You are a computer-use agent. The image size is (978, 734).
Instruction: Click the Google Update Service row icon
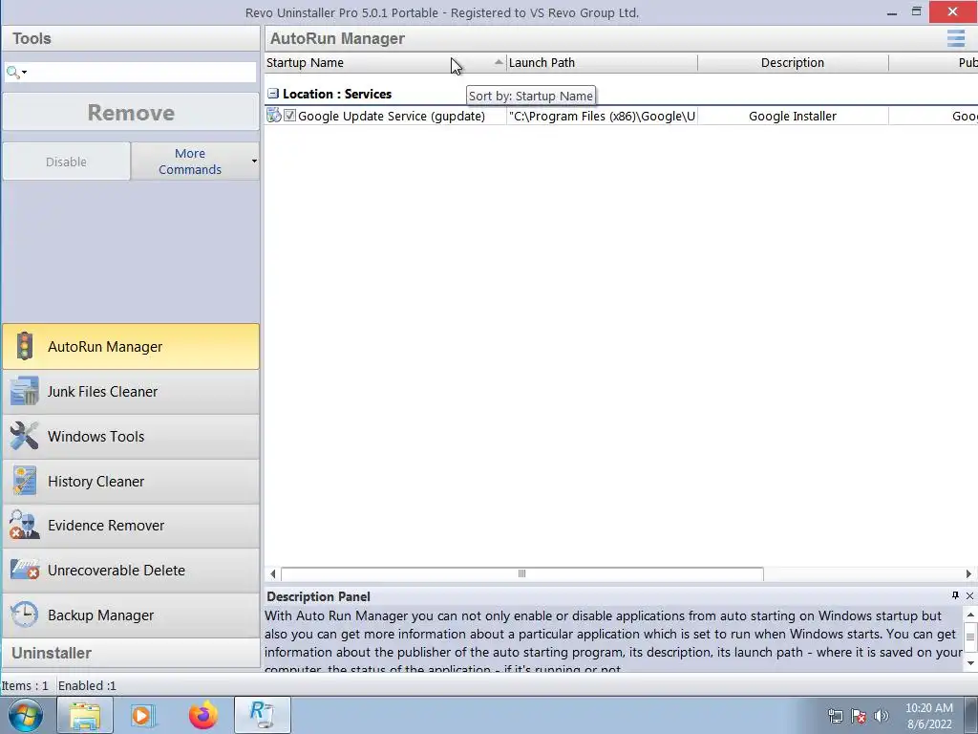click(273, 116)
